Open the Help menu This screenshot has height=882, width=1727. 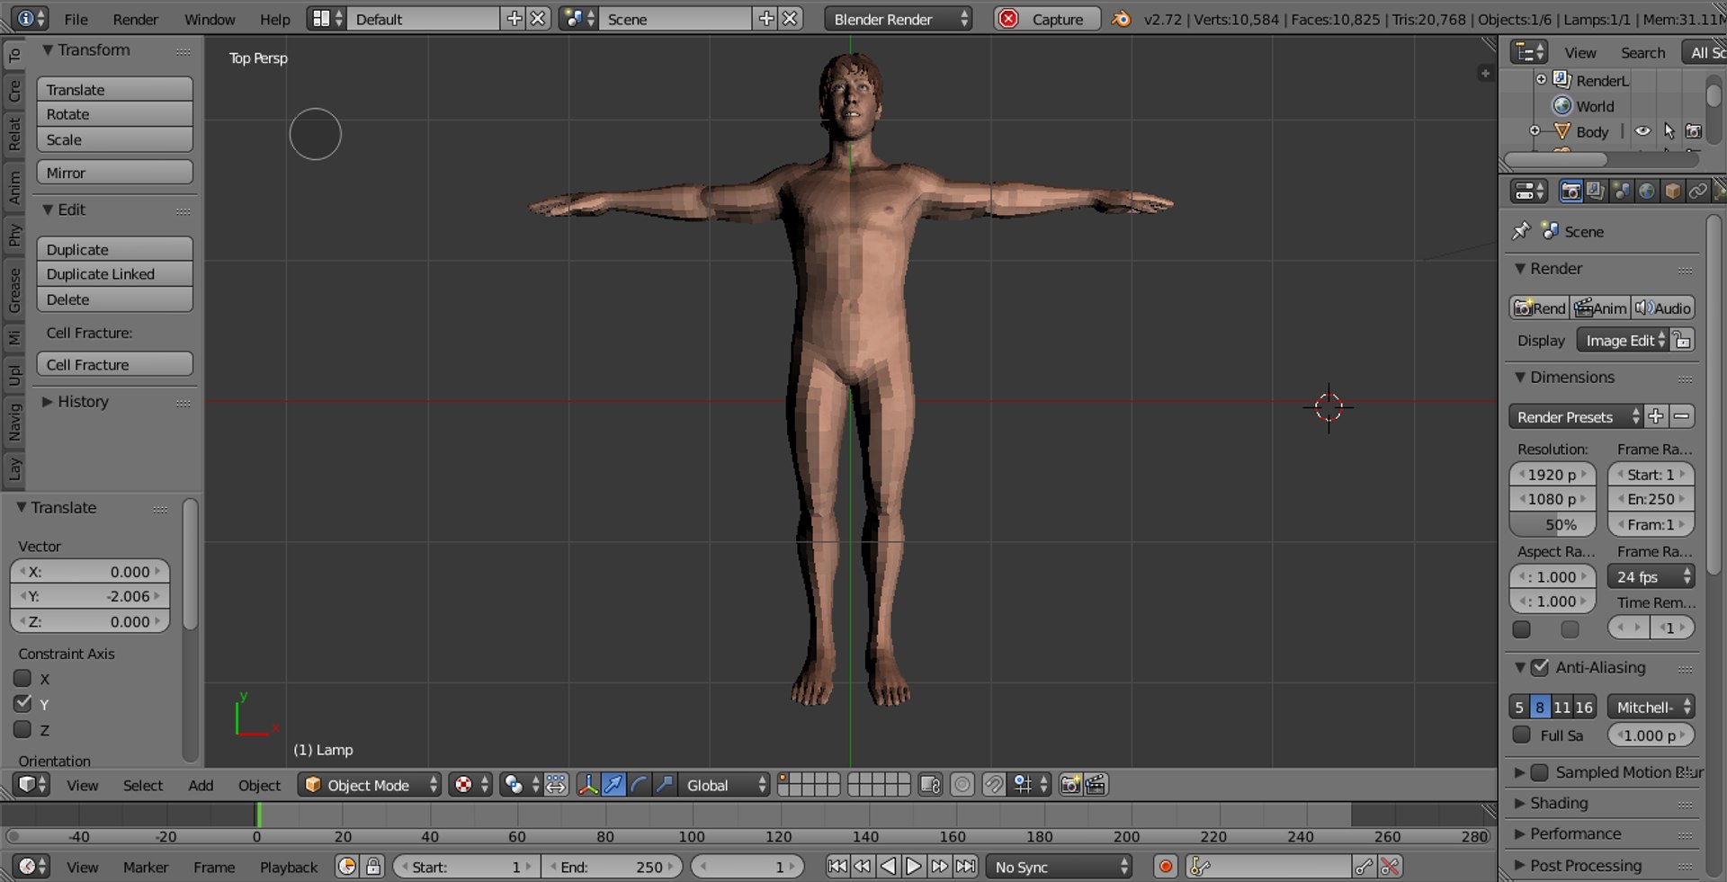point(275,19)
